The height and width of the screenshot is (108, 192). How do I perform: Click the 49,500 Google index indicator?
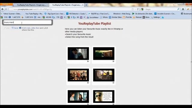coord(47,17)
